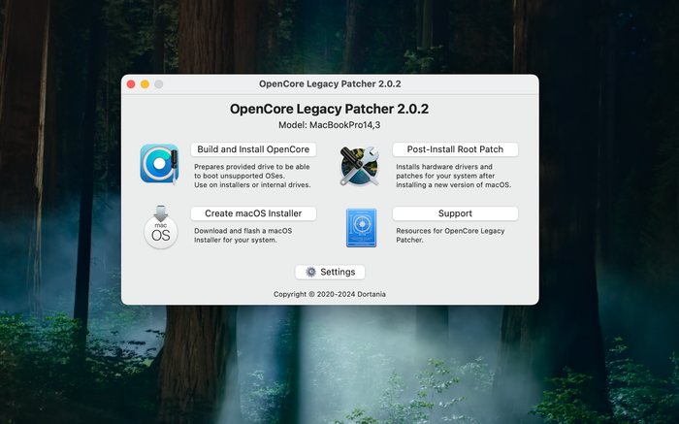Viewport: 679px width, 424px height.
Task: Open Settings with the gear button
Action: click(x=330, y=272)
